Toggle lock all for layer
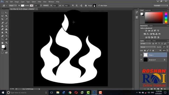The width and height of the screenshot is (169, 95). (153, 50)
